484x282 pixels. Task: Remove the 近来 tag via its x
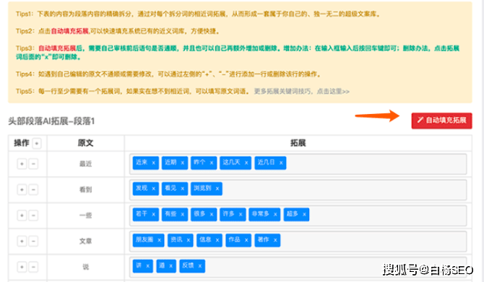[x=153, y=163]
